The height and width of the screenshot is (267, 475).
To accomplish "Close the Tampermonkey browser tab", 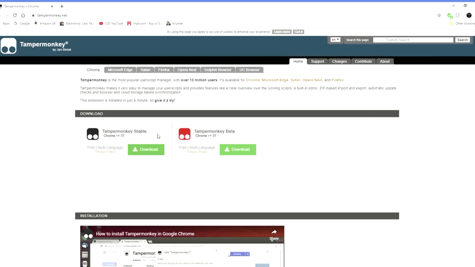I will coord(52,6).
